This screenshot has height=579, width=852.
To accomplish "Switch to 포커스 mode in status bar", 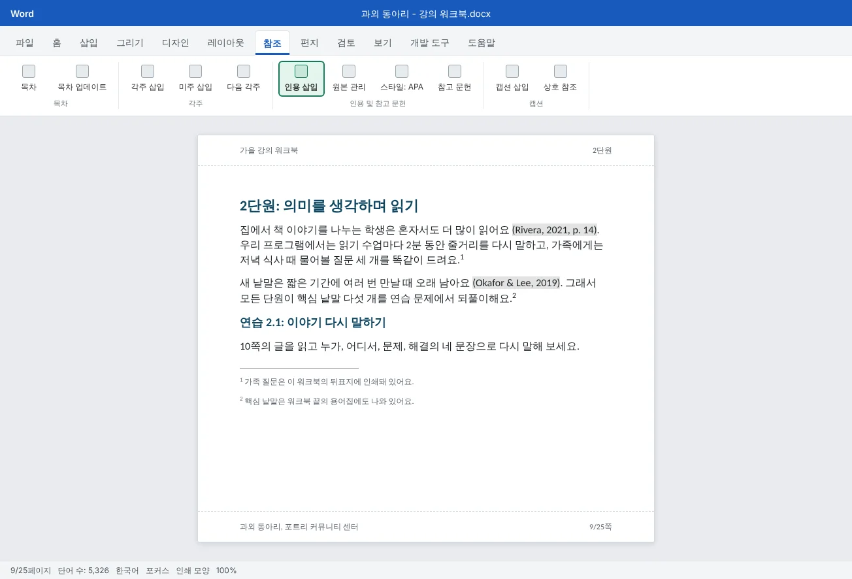I will pos(157,571).
